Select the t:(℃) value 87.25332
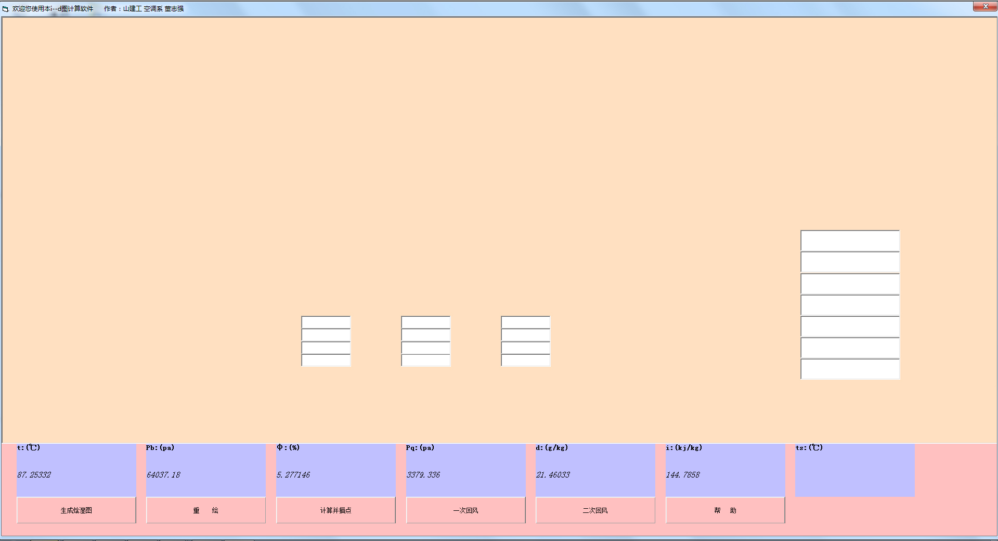This screenshot has width=998, height=541. [34, 475]
